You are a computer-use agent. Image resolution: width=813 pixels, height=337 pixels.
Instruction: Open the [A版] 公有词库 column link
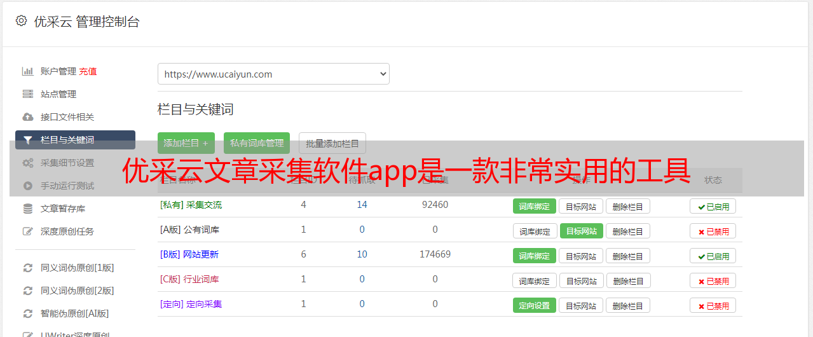(189, 230)
